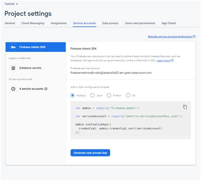Screen dimensions: 201x181
Task: Click the Firebase service account label
Action: tap(85, 68)
